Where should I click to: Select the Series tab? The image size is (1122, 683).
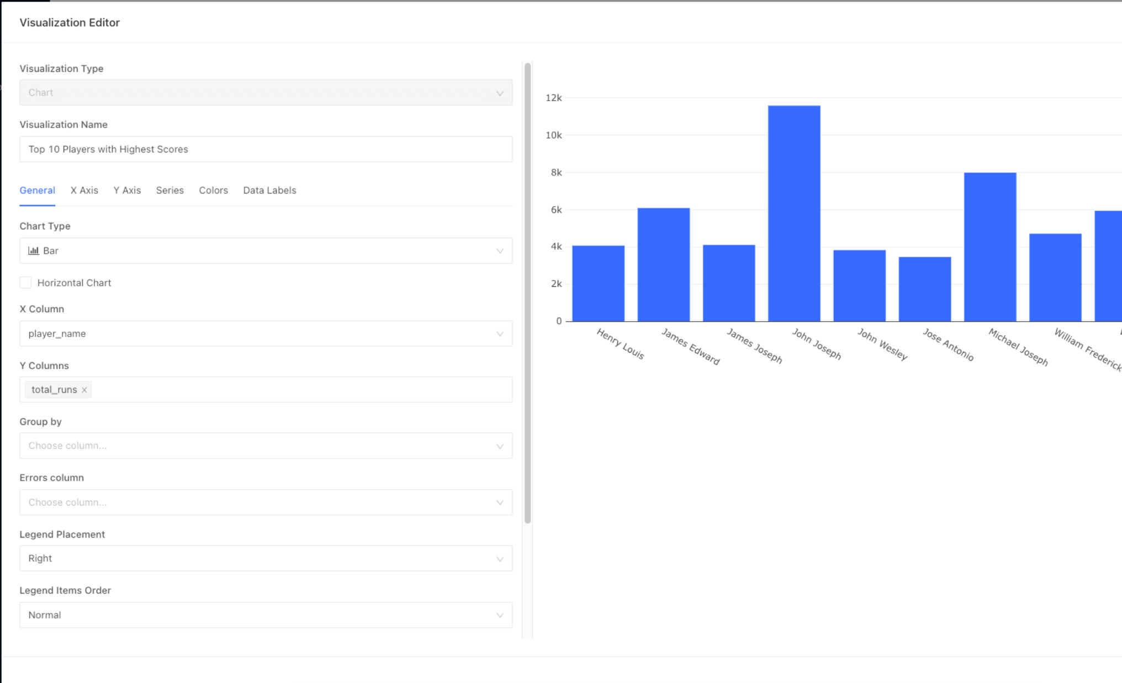(x=168, y=190)
